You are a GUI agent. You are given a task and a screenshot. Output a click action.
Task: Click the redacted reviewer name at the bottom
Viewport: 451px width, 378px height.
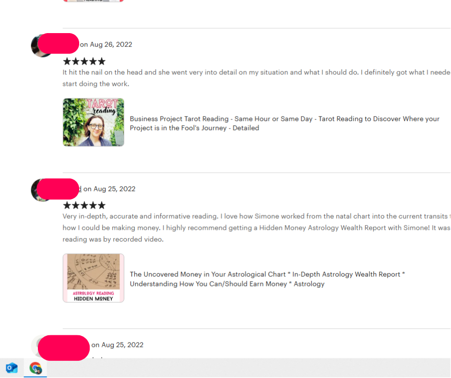pyautogui.click(x=63, y=348)
